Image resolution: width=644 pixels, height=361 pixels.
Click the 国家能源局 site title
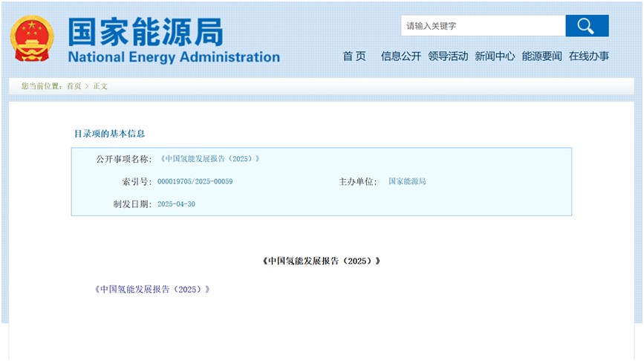[146, 32]
